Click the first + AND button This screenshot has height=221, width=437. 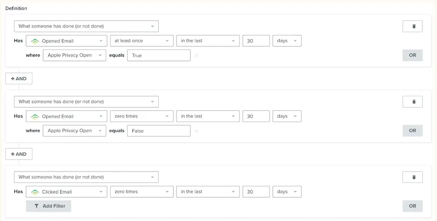(x=19, y=79)
